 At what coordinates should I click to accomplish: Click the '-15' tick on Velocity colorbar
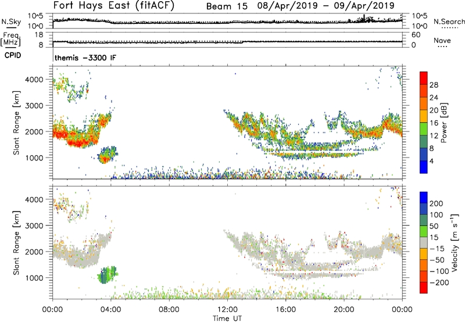click(x=437, y=248)
